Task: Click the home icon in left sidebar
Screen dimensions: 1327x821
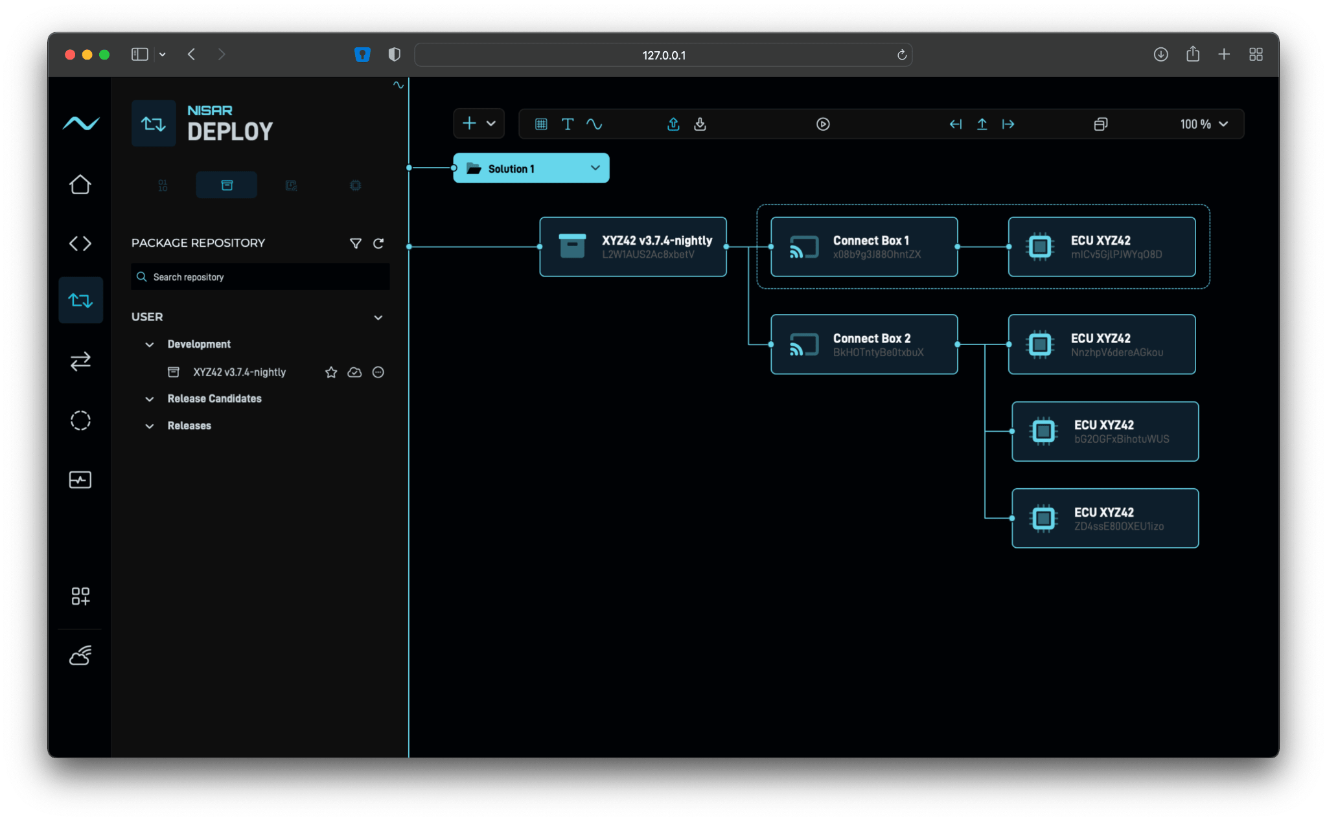Action: pyautogui.click(x=80, y=185)
